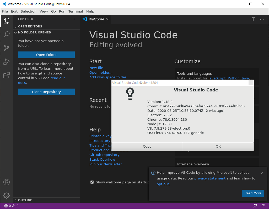The image size is (269, 209).
Task: Open the Selection menu
Action: pos(29,11)
